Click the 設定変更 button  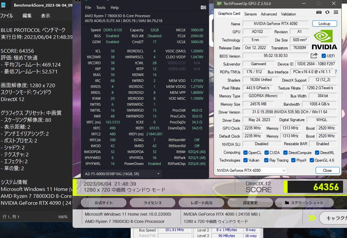pos(250,203)
